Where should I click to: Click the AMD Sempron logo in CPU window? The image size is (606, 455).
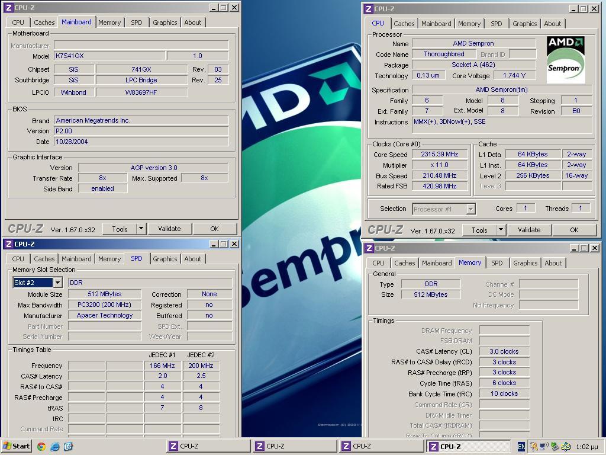pos(565,59)
